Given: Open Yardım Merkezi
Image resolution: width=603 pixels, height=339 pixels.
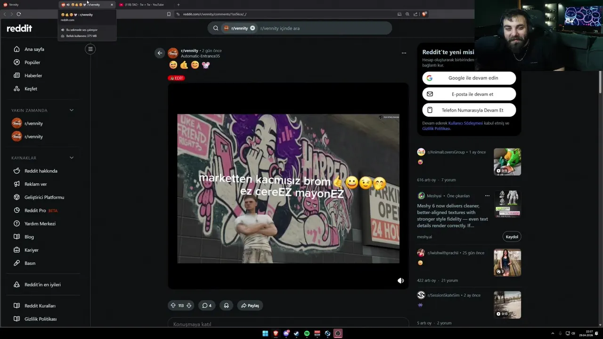Looking at the screenshot, I should click(x=40, y=224).
